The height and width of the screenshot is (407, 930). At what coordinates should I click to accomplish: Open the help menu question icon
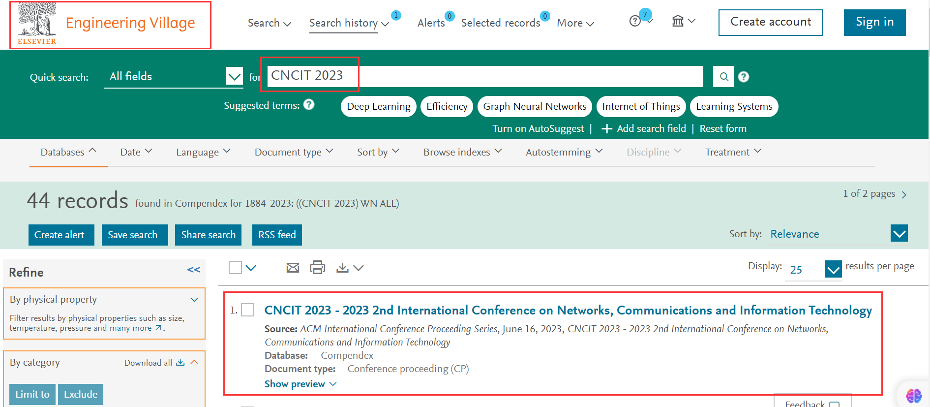[x=635, y=21]
